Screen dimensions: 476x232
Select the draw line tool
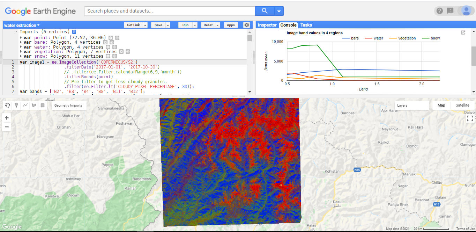click(x=25, y=106)
